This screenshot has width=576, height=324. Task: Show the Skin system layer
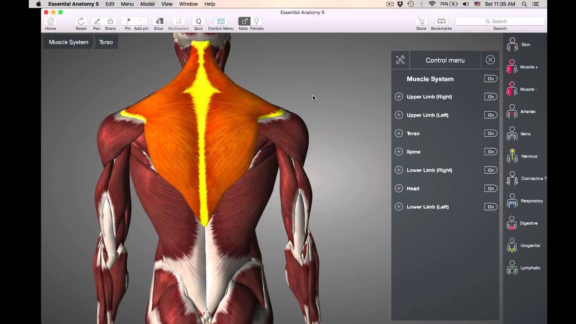[518, 45]
